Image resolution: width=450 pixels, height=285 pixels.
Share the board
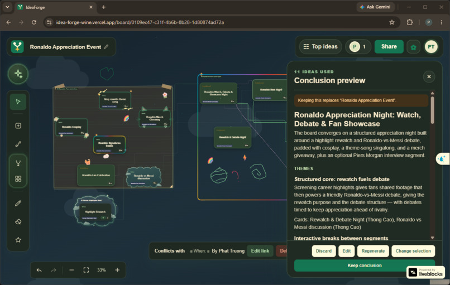coord(389,47)
